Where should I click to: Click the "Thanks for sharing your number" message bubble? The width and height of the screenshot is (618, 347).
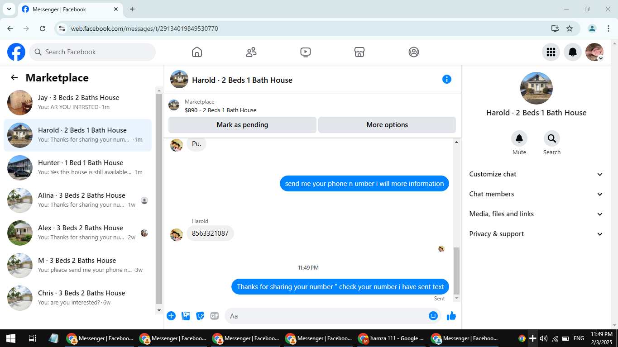pyautogui.click(x=340, y=287)
